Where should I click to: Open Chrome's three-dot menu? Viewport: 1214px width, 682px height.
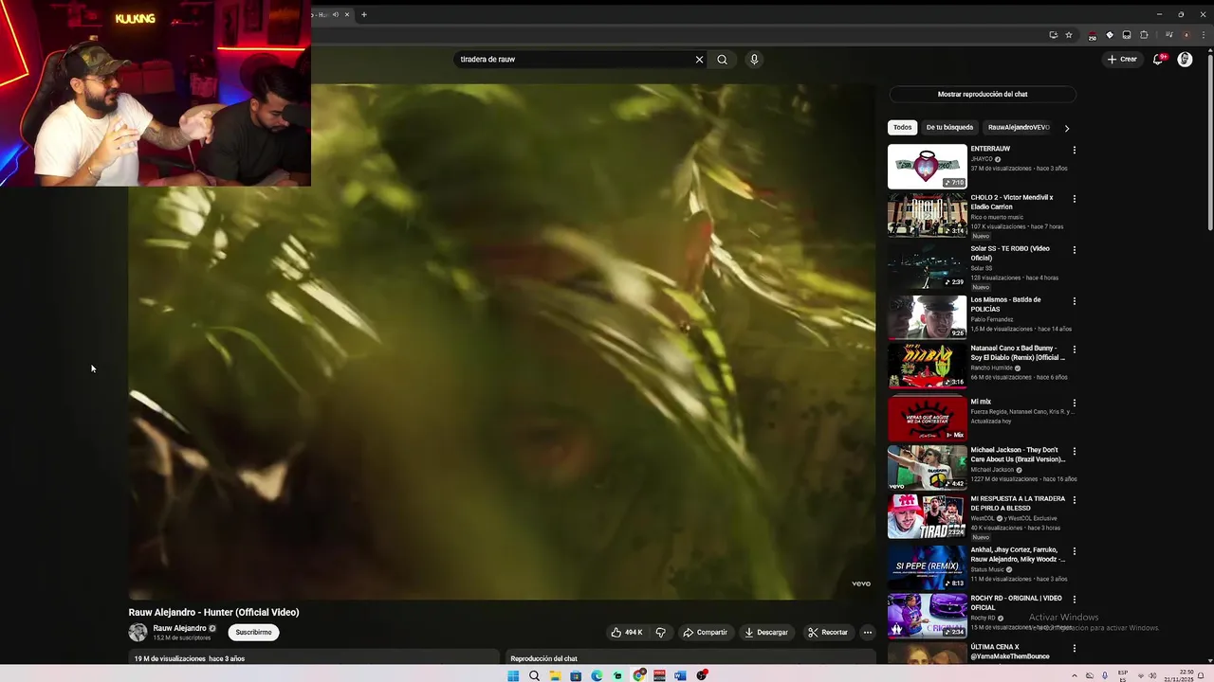click(x=1203, y=35)
